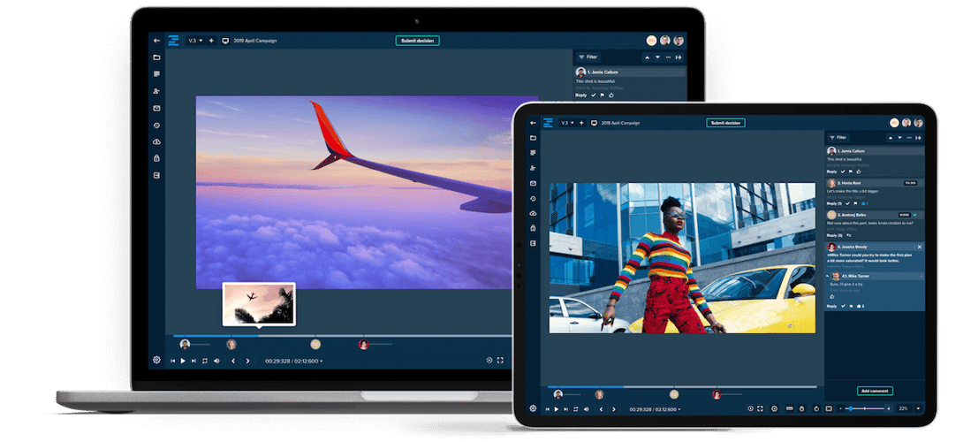Click the airplane thumbnail preview above timeline
This screenshot has height=442, width=963.
pyautogui.click(x=259, y=303)
